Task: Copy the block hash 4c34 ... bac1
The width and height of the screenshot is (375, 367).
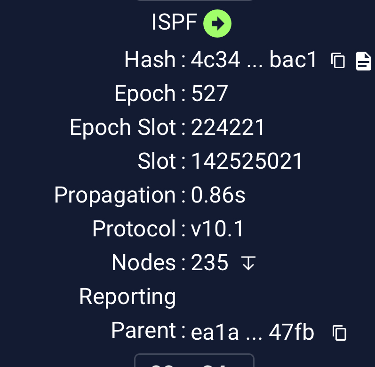Action: [x=338, y=61]
